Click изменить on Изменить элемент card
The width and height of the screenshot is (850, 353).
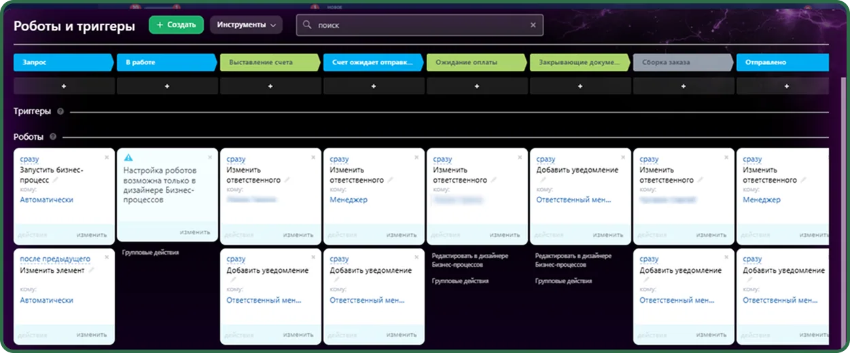pyautogui.click(x=92, y=335)
